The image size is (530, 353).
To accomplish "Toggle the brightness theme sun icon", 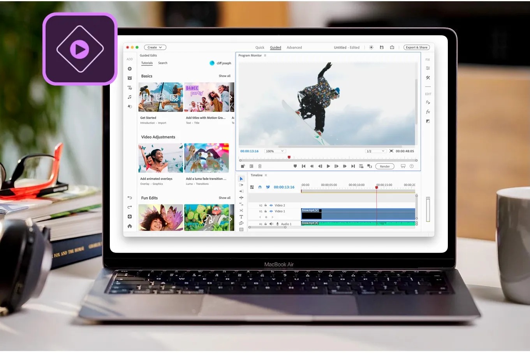I will coord(372,47).
